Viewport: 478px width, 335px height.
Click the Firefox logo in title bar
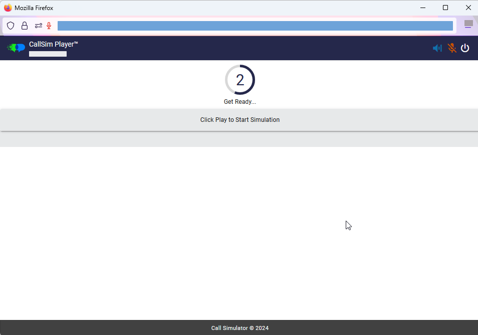8,8
